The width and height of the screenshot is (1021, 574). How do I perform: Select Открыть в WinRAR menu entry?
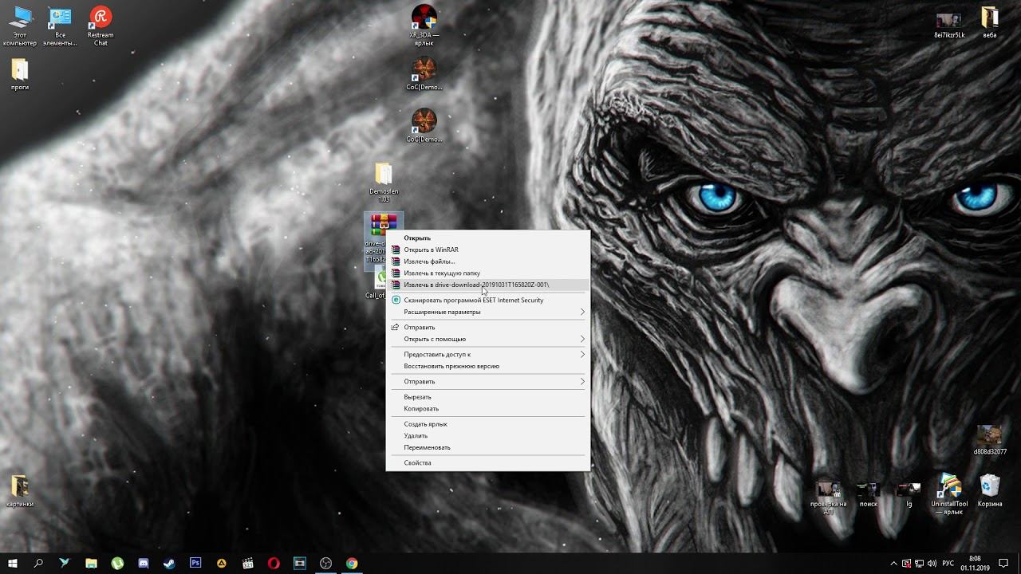(431, 250)
